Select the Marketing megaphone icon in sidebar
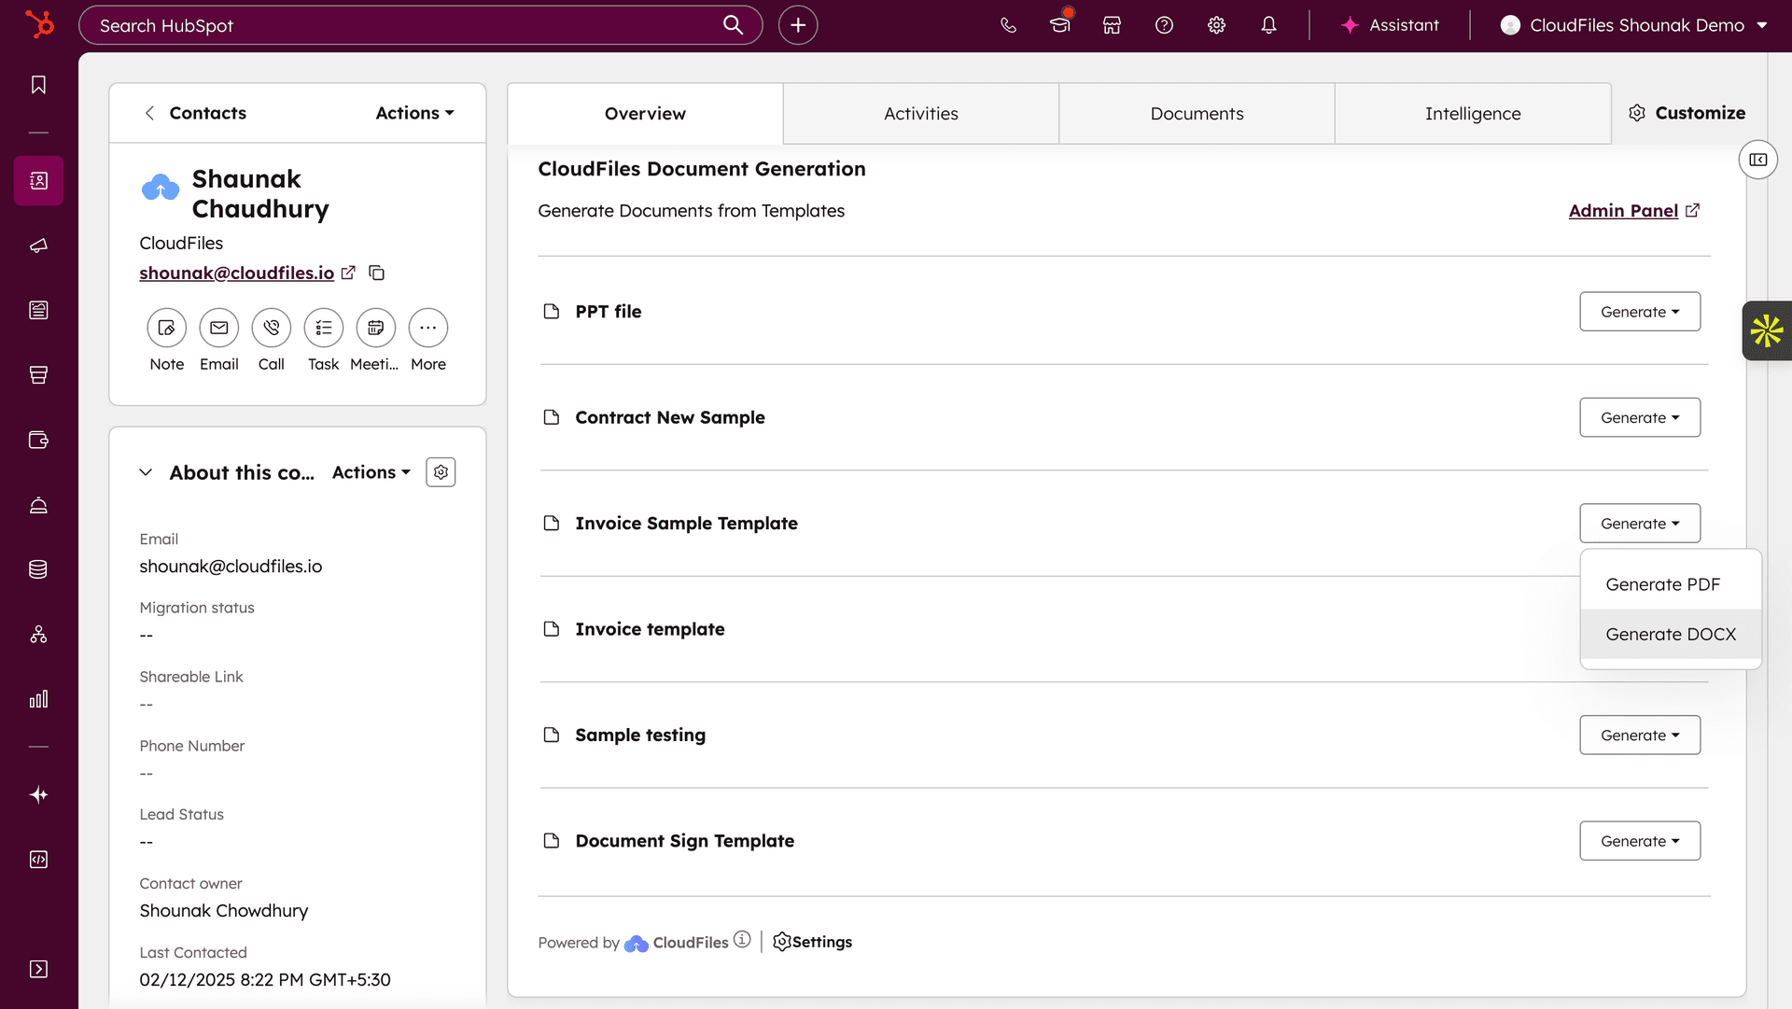This screenshot has width=1792, height=1009. [x=38, y=246]
